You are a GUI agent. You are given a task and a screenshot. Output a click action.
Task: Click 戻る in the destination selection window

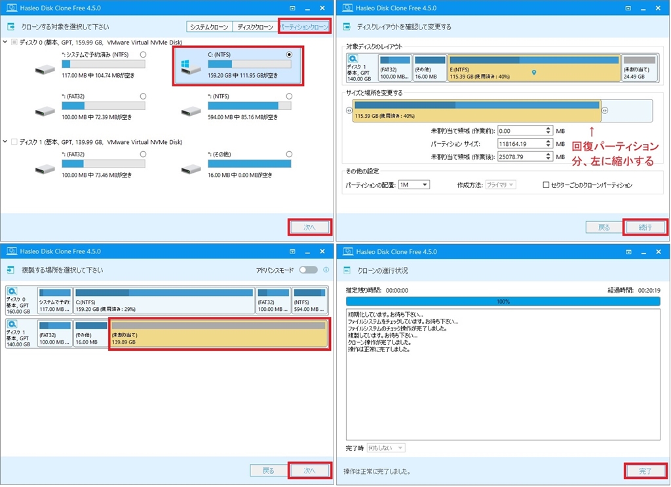pos(268,471)
